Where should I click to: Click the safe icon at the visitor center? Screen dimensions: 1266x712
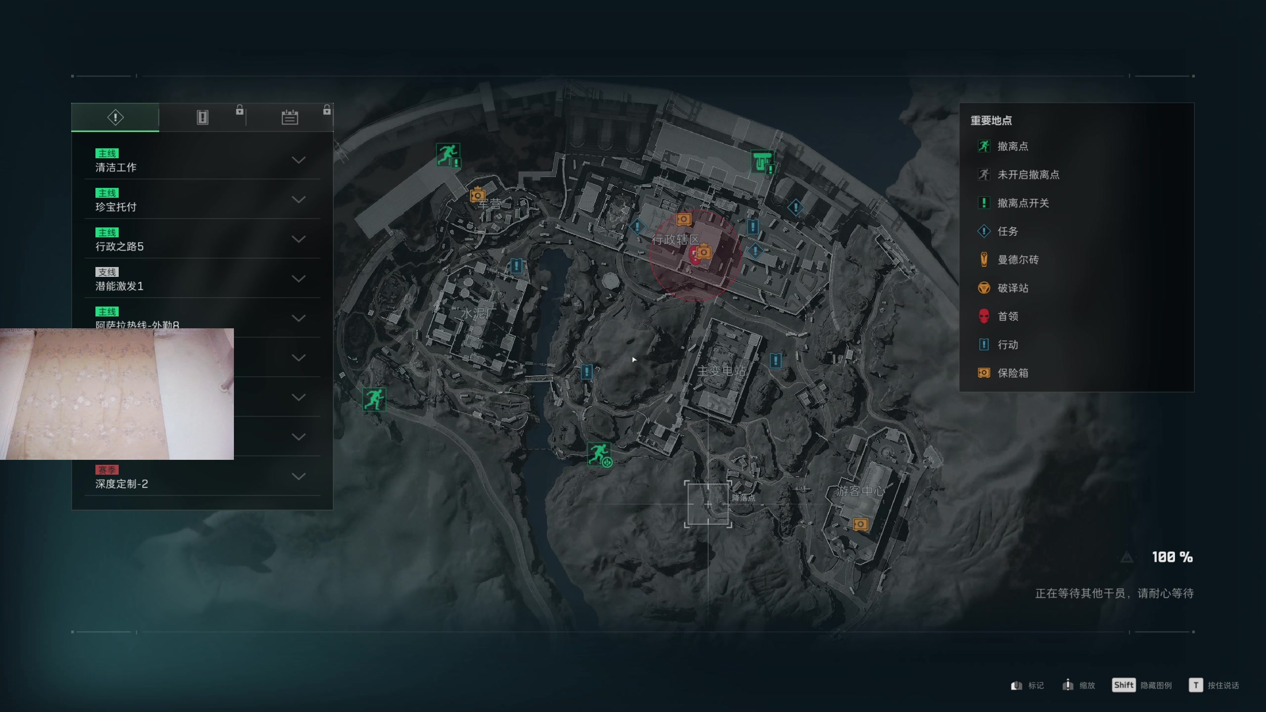(860, 524)
